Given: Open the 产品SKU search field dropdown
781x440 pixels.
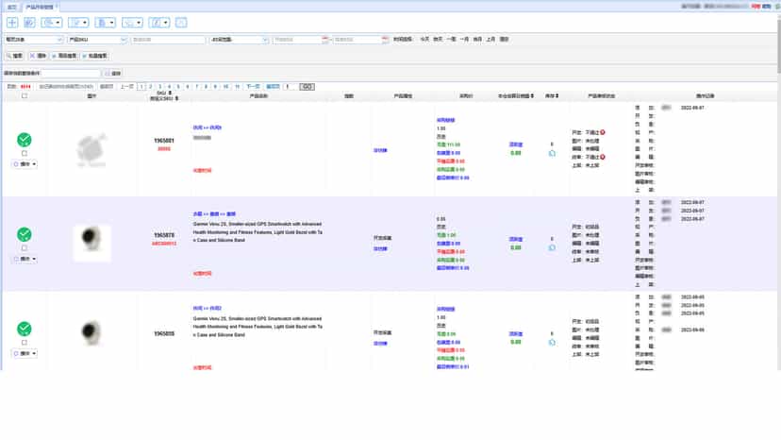Looking at the screenshot, I should [x=97, y=40].
